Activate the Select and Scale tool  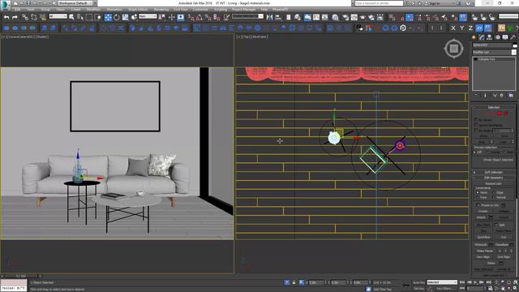coord(125,17)
